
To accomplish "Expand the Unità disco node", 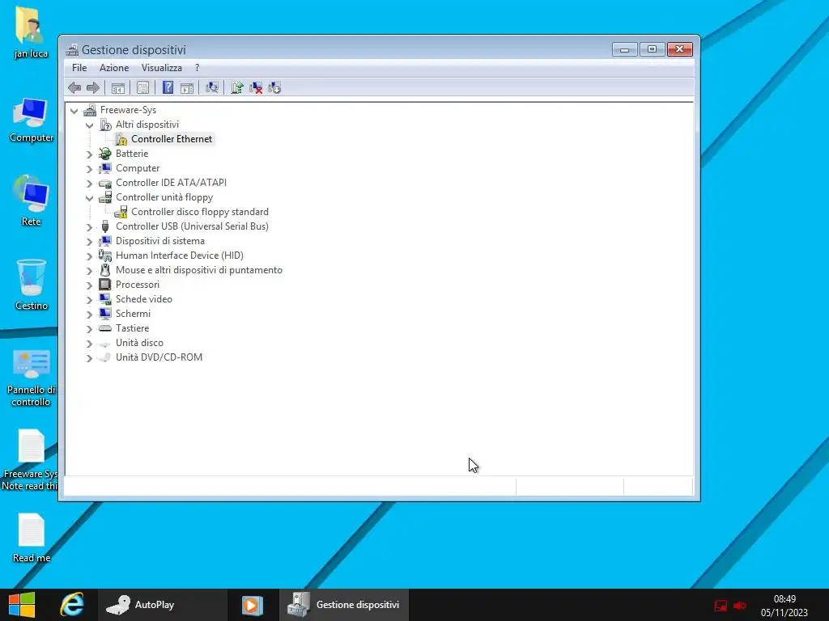I will (x=89, y=343).
